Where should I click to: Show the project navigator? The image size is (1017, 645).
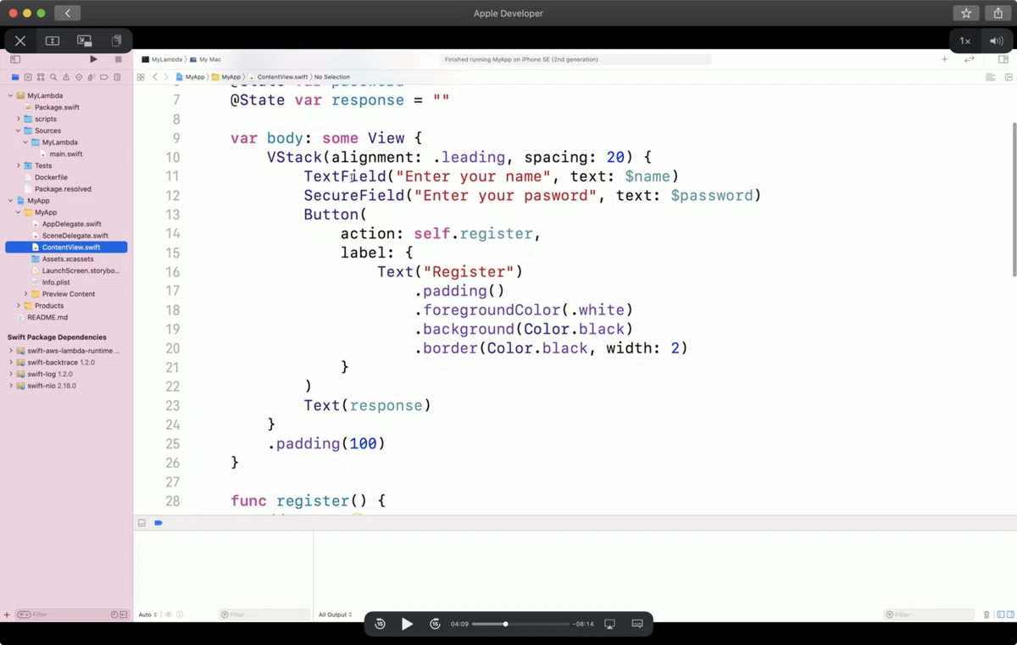14,77
